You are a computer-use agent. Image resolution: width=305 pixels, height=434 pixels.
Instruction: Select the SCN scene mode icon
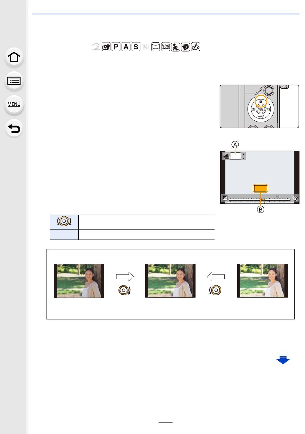(x=166, y=47)
